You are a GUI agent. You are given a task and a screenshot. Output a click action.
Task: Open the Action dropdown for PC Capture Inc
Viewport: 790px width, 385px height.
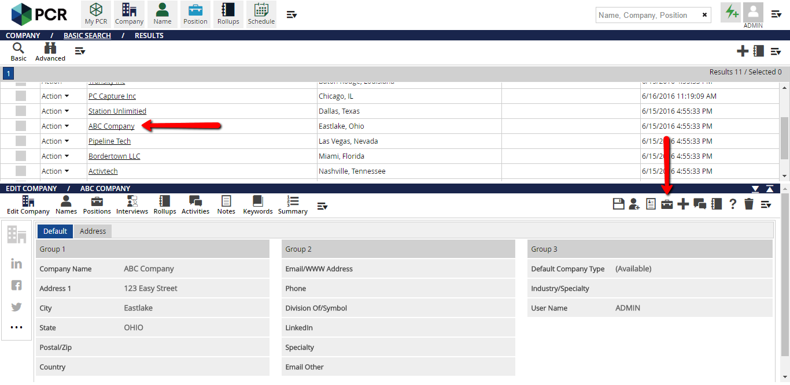pos(56,96)
